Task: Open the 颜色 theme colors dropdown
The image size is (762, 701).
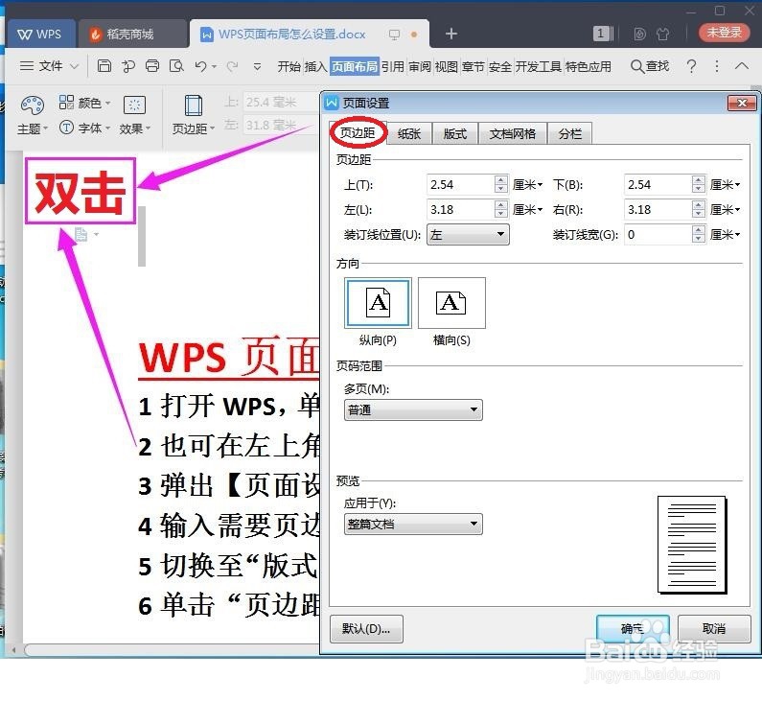Action: (85, 103)
